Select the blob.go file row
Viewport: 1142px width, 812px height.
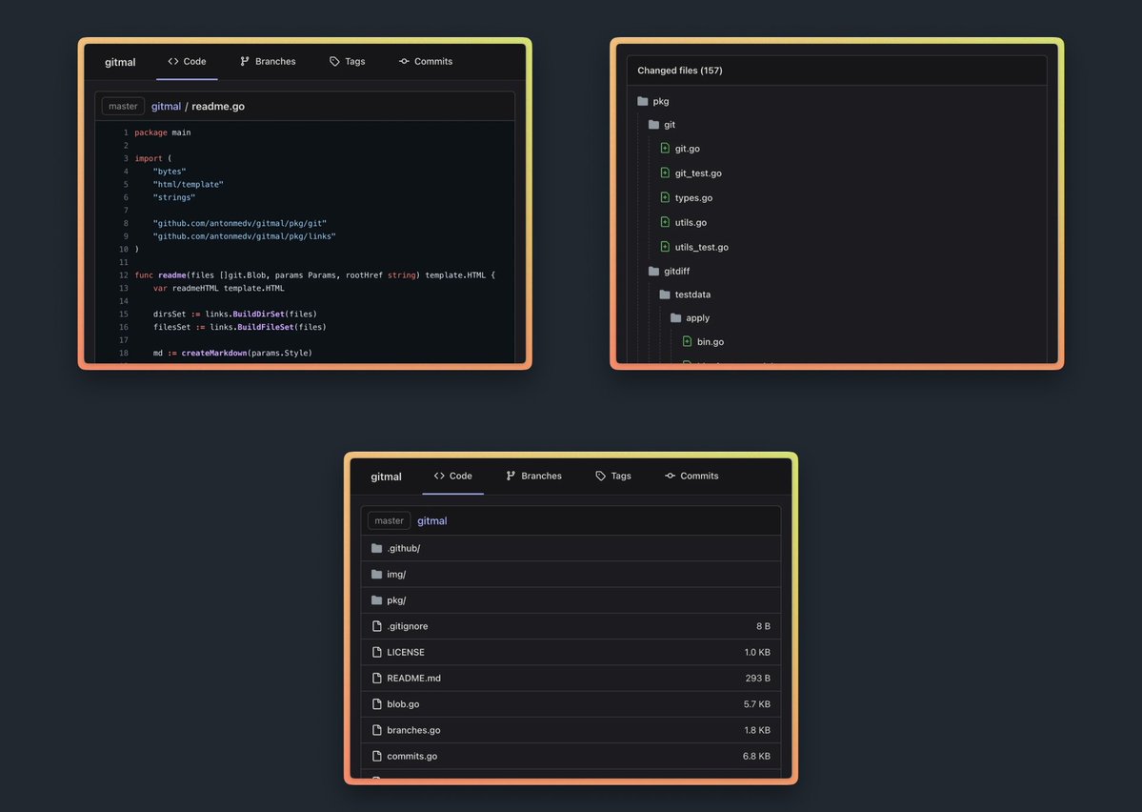[571, 703]
